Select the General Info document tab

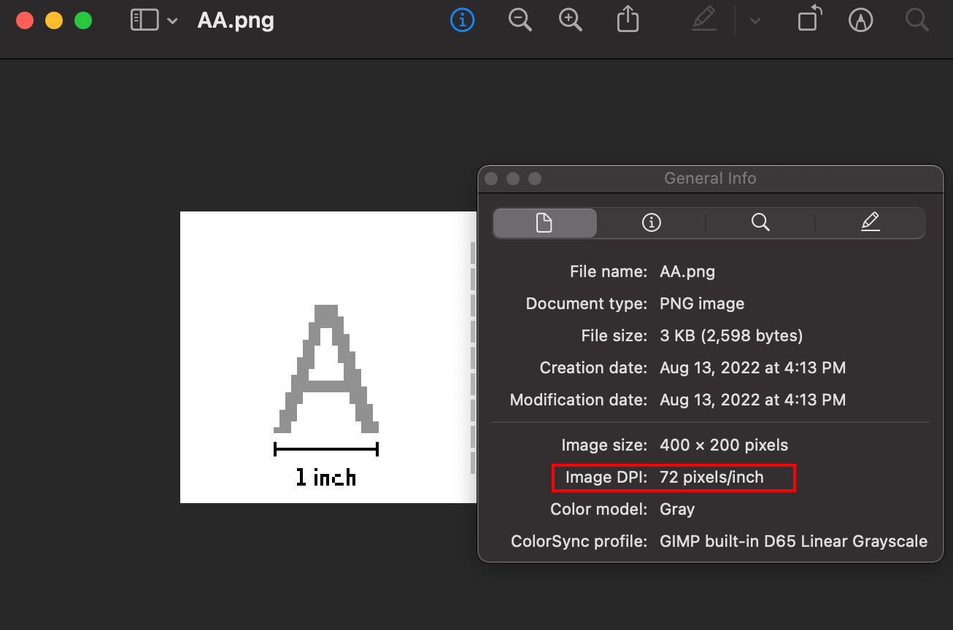point(544,223)
